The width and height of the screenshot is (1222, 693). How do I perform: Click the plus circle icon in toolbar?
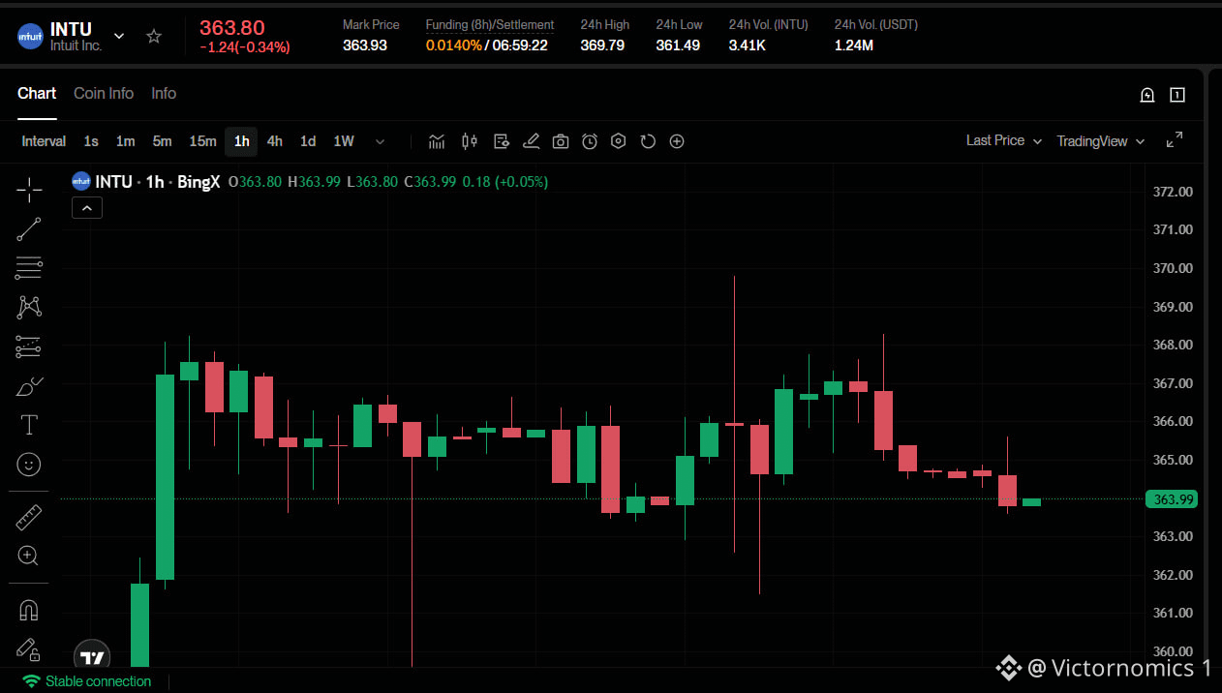click(677, 141)
